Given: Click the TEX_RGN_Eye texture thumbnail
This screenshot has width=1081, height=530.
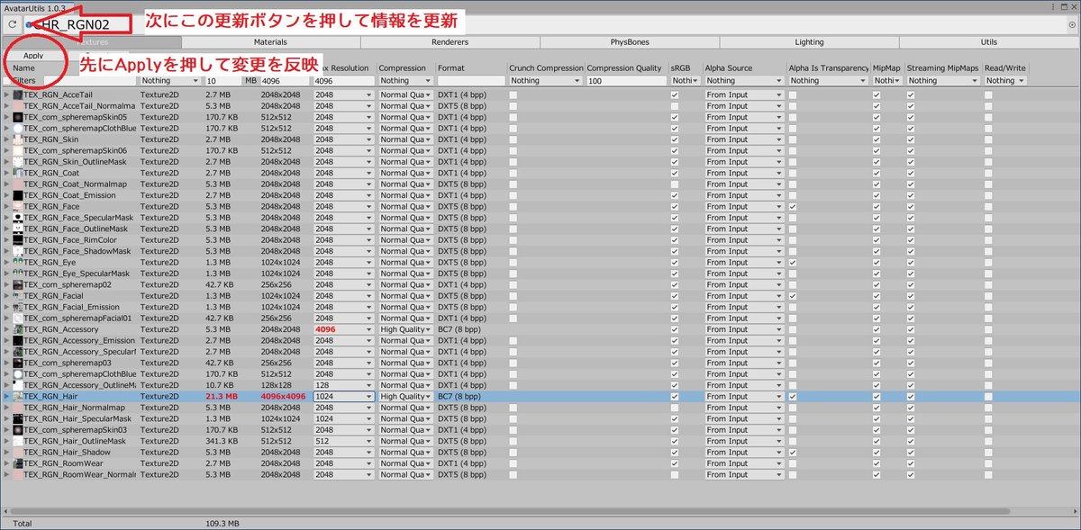Looking at the screenshot, I should (17, 262).
